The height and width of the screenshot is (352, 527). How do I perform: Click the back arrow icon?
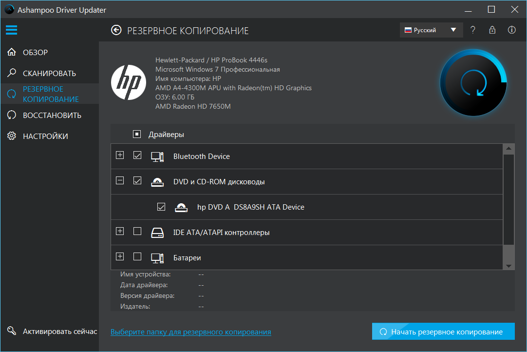[x=116, y=30]
